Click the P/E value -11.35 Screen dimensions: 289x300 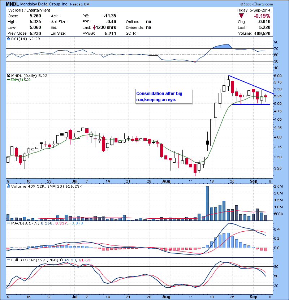[x=110, y=16]
